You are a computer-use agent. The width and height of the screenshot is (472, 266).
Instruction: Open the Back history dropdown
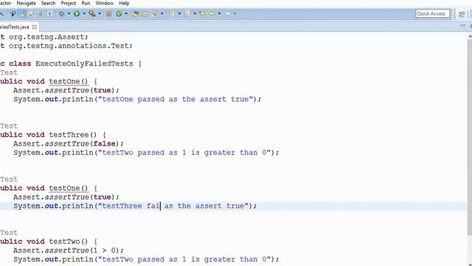pos(220,13)
